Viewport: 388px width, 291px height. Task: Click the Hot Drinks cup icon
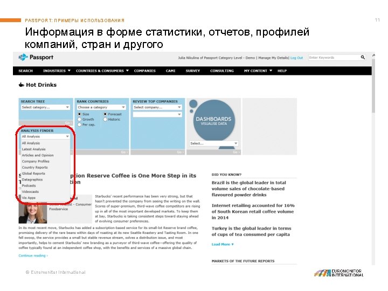22,85
